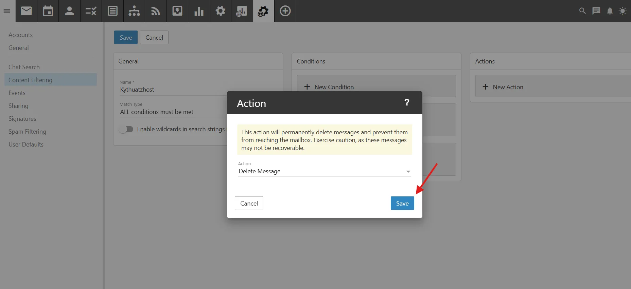Select Signatures in the sidebar
Image resolution: width=631 pixels, height=289 pixels.
22,119
